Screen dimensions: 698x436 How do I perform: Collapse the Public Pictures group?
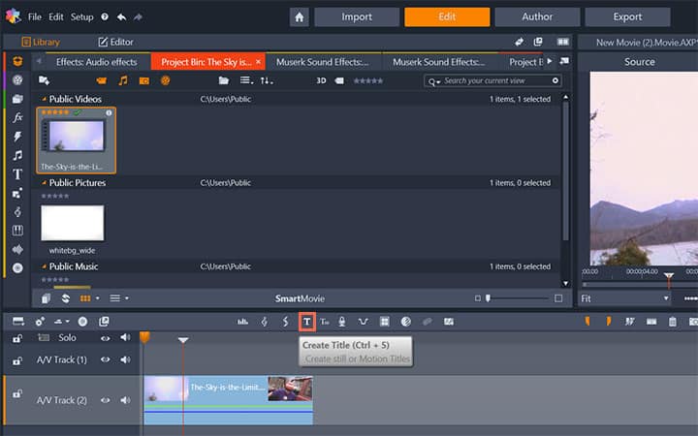[x=44, y=182]
